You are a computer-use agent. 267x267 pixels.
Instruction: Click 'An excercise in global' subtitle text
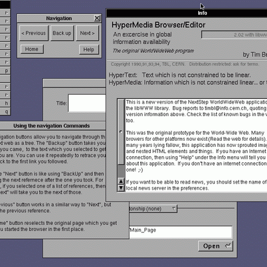coord(142,35)
